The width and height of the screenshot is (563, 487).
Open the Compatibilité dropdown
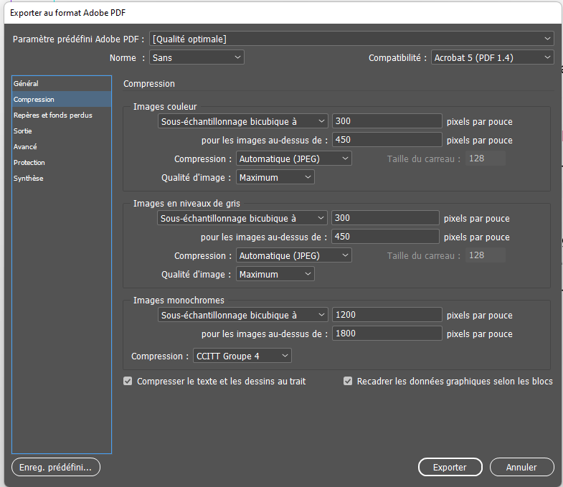pyautogui.click(x=493, y=57)
